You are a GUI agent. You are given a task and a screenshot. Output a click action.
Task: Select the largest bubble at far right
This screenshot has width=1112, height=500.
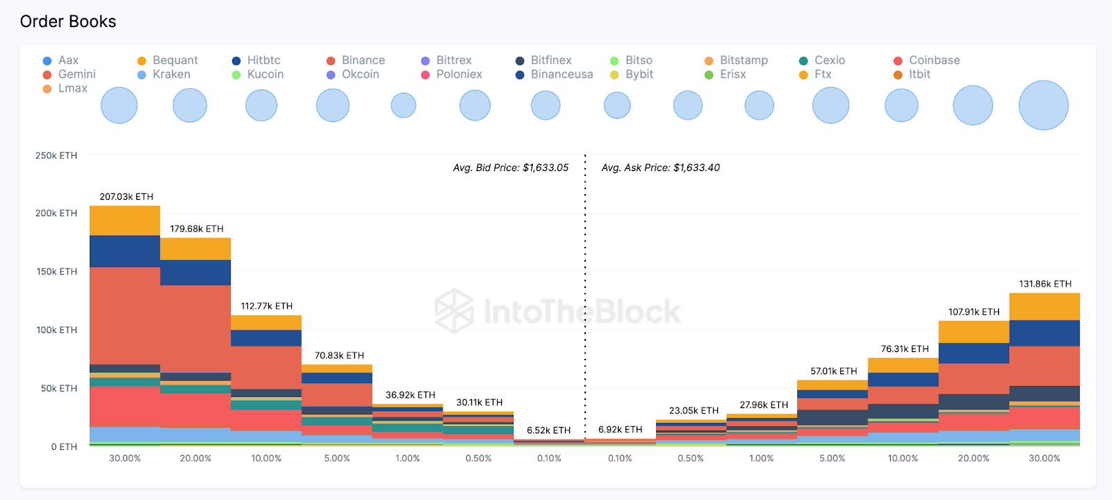tap(1043, 106)
